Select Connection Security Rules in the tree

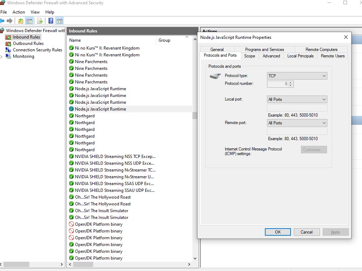click(x=37, y=50)
